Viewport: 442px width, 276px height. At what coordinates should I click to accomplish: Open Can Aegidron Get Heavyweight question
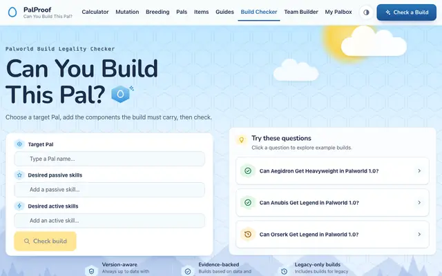(x=332, y=171)
